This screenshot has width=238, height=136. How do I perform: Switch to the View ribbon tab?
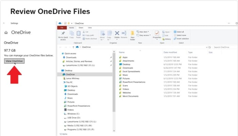tap(90, 28)
